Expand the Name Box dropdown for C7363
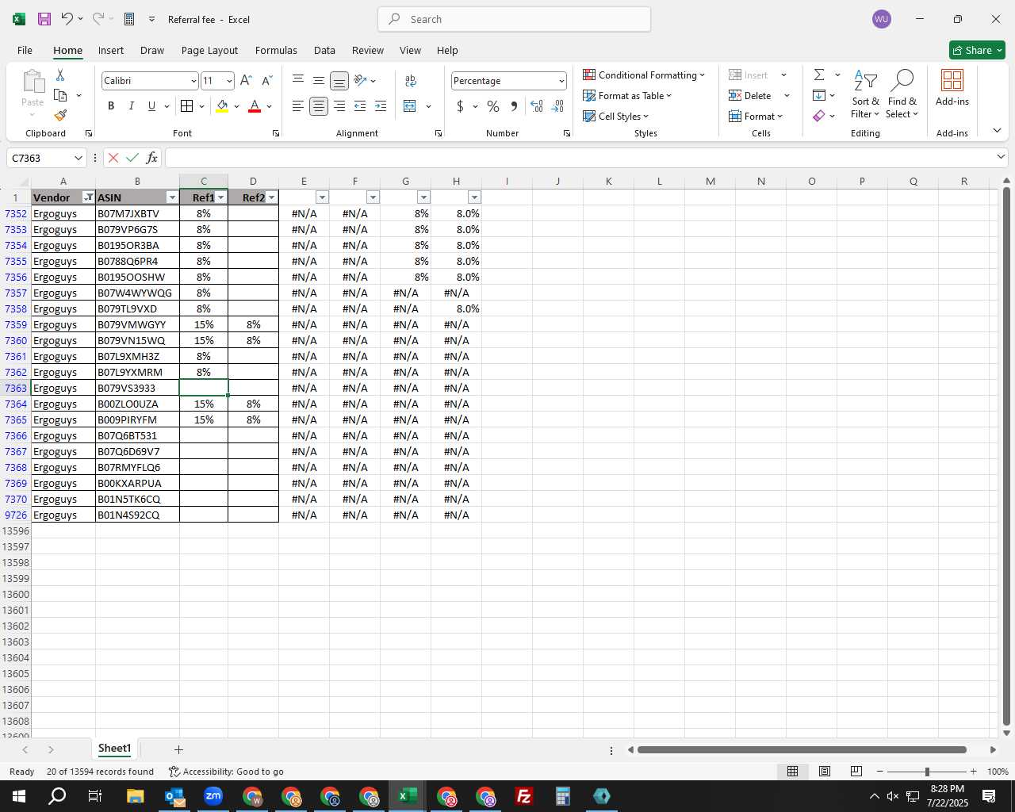Viewport: 1015px width, 812px height. tap(78, 158)
